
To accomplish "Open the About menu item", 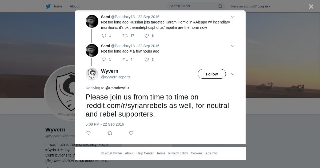I will (x=74, y=6).
